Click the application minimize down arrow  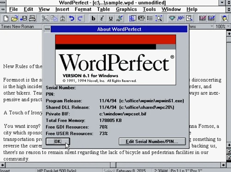pyautogui.click(x=222, y=2)
